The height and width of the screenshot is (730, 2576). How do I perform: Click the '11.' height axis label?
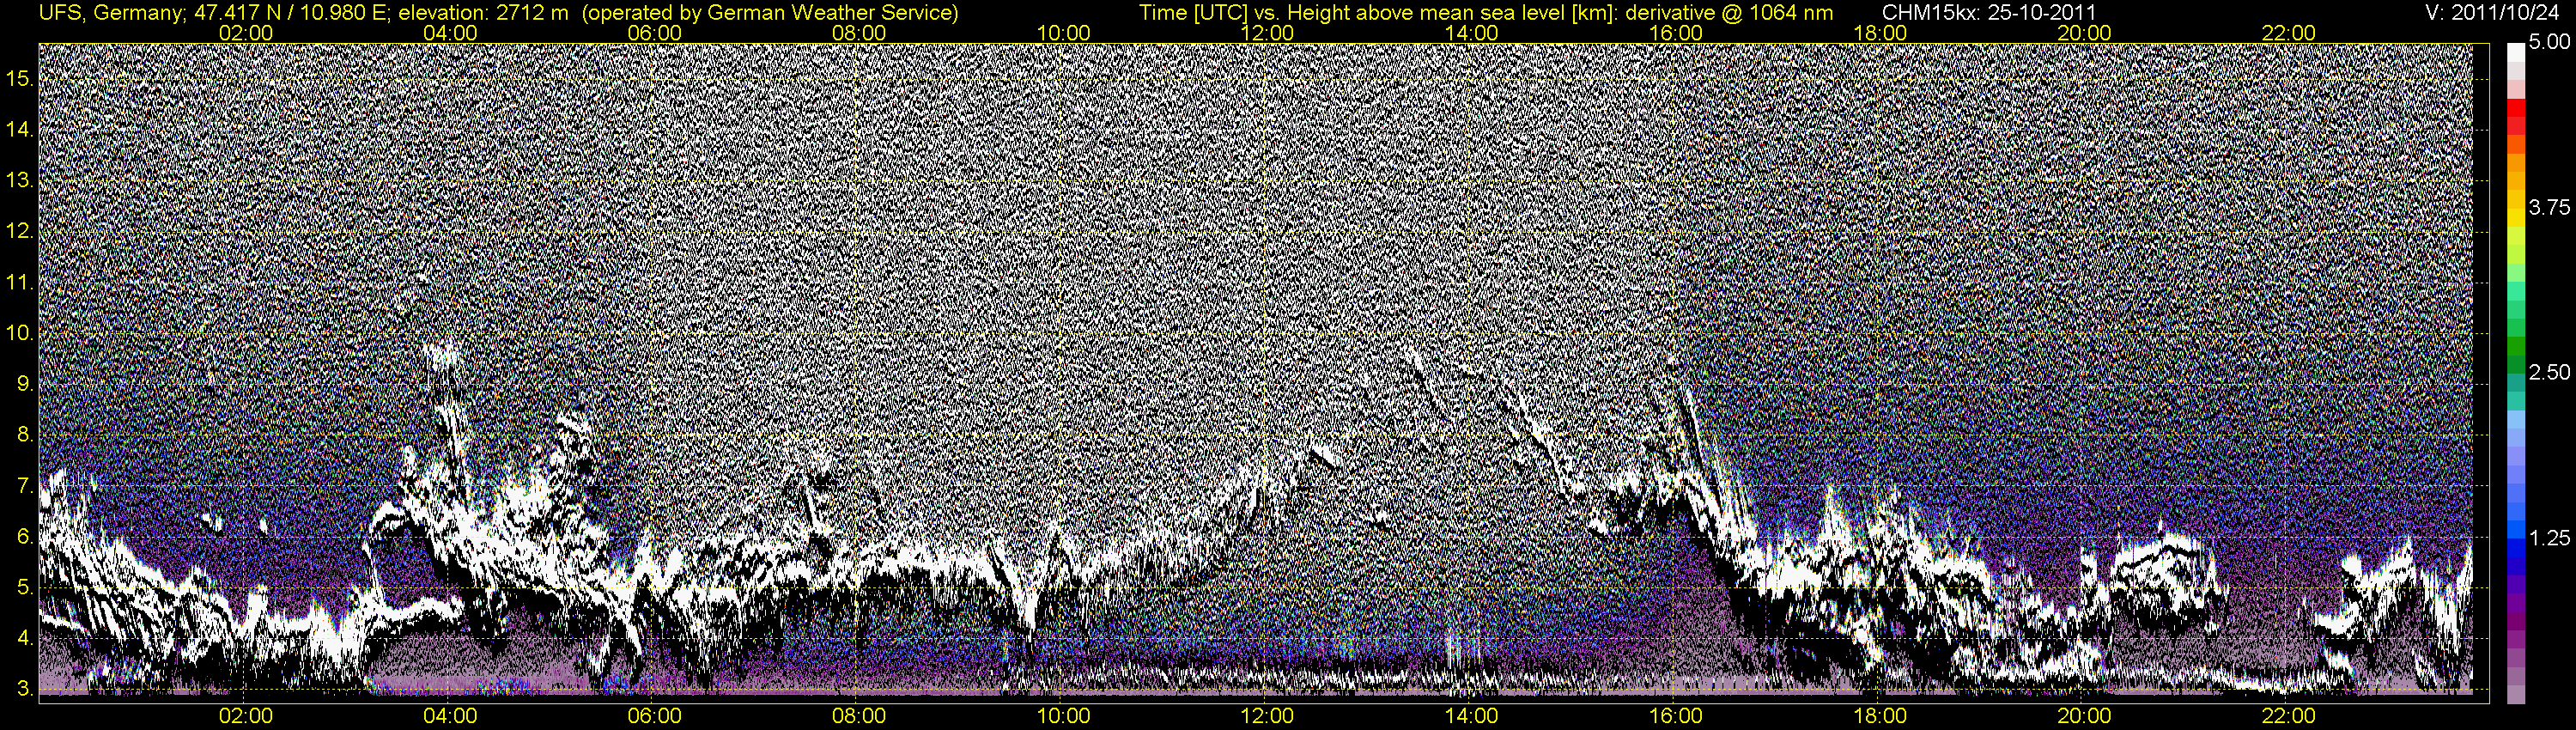[x=20, y=283]
